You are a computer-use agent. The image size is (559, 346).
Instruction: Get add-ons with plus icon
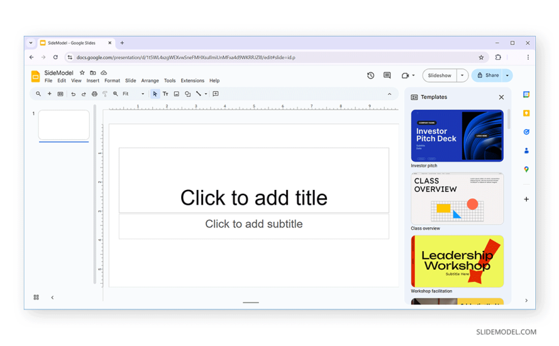pos(526,199)
